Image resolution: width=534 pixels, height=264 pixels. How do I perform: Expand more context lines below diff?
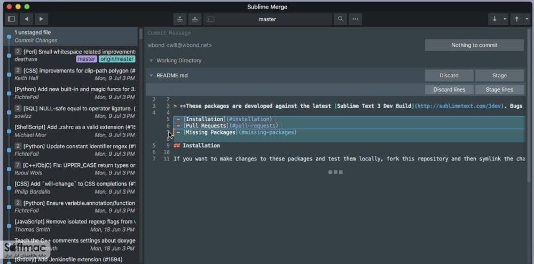coord(335,172)
